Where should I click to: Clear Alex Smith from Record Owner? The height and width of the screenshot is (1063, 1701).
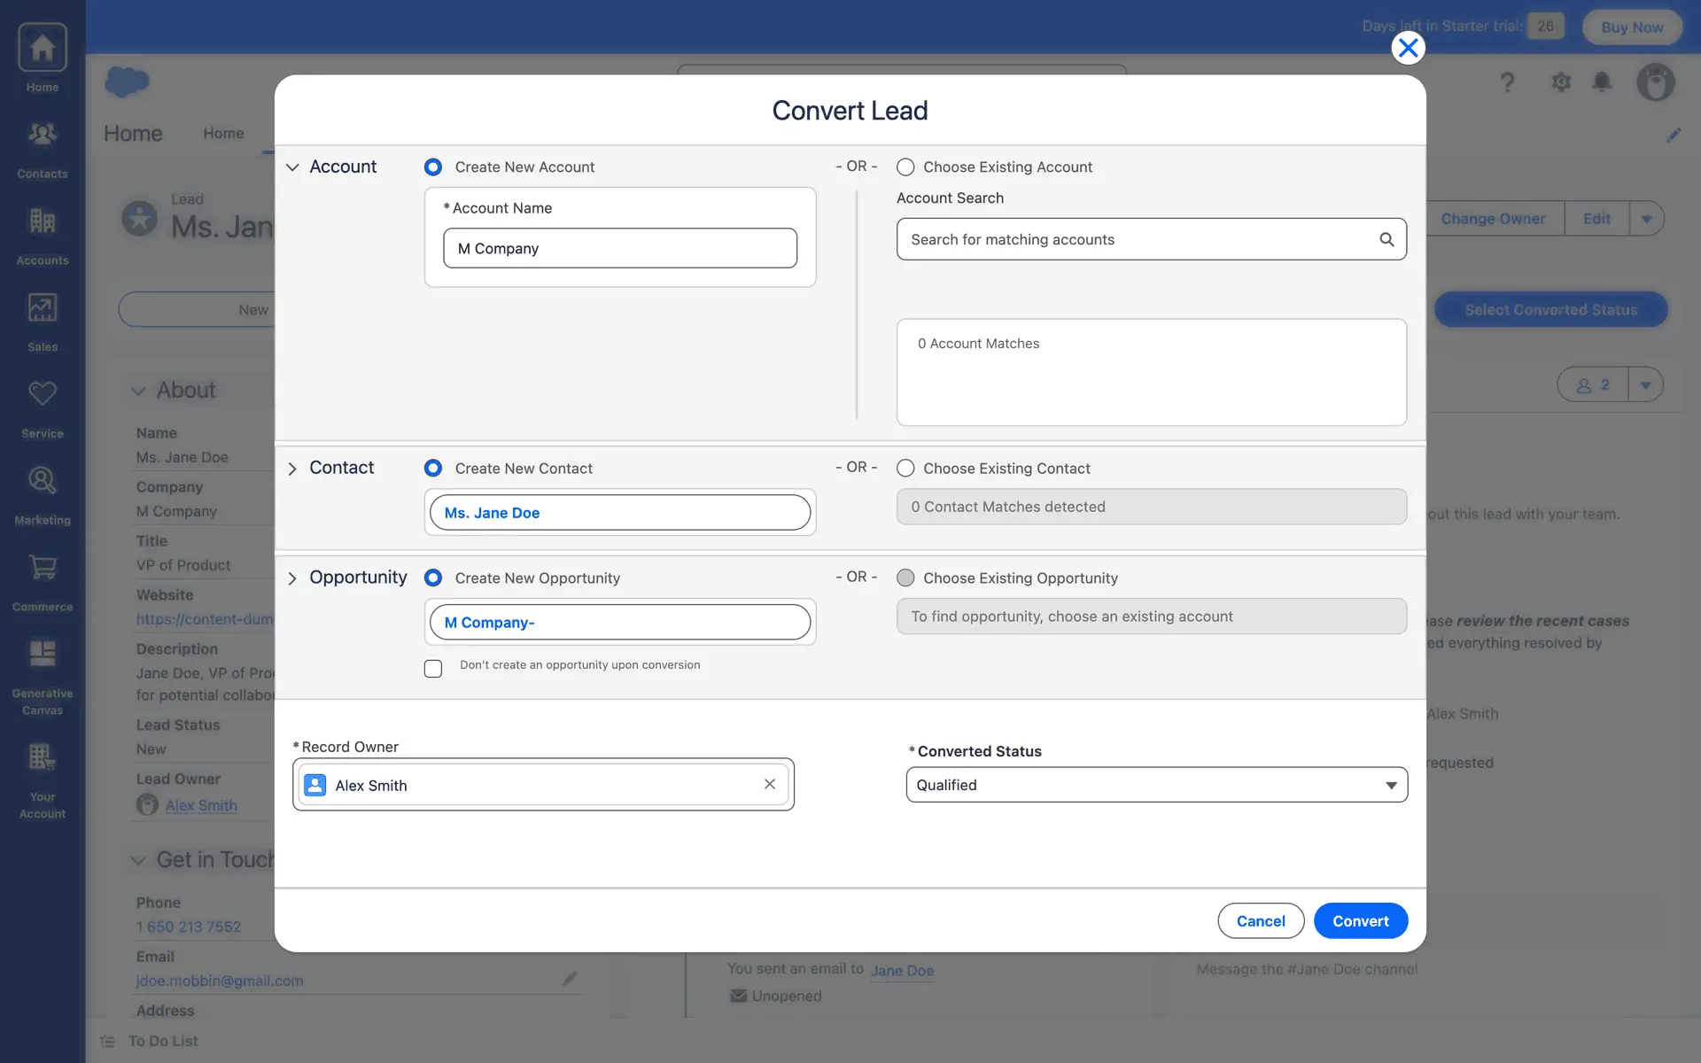769,784
